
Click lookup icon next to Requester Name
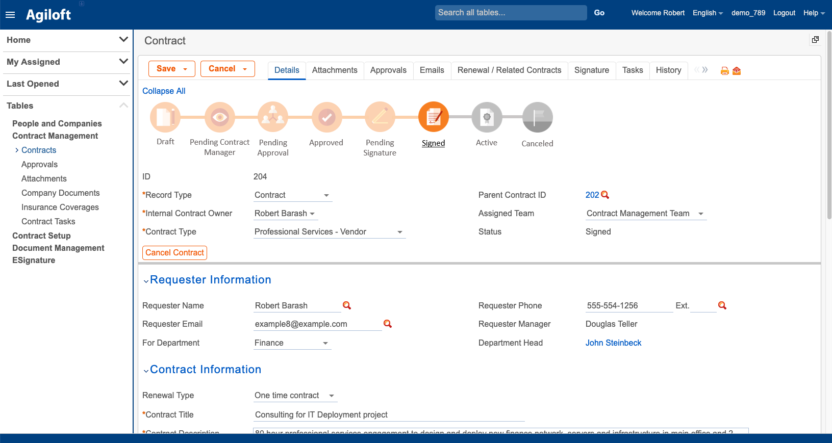[347, 305]
